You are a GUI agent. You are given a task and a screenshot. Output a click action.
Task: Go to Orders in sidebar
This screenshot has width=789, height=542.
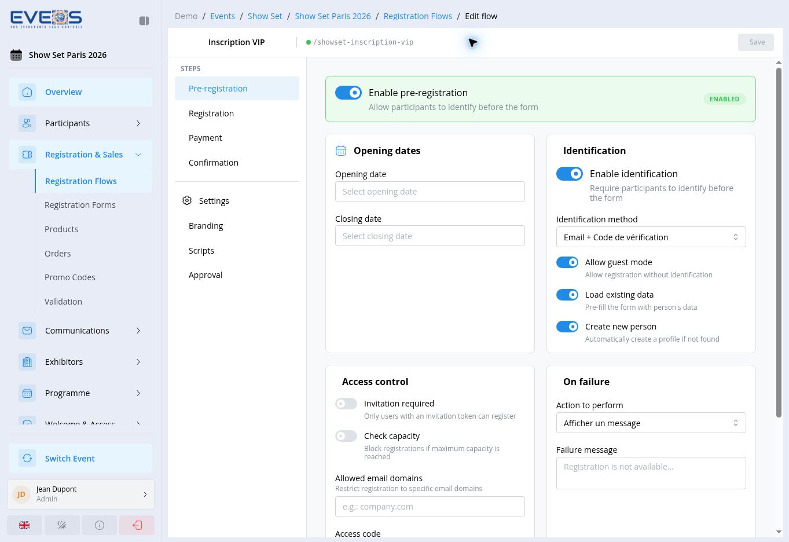(x=94, y=254)
